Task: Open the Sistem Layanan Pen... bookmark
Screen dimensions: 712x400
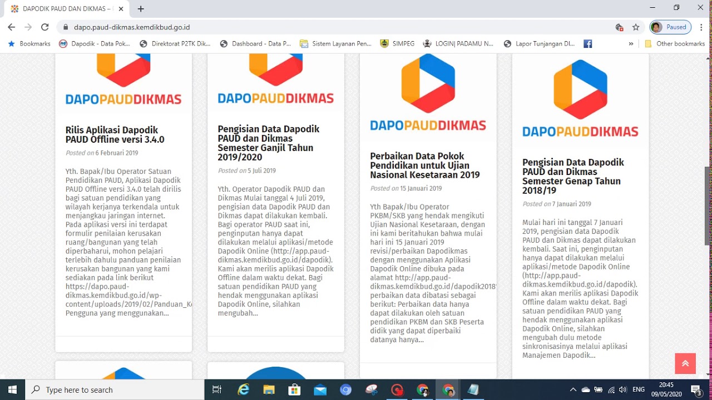Action: pyautogui.click(x=335, y=43)
